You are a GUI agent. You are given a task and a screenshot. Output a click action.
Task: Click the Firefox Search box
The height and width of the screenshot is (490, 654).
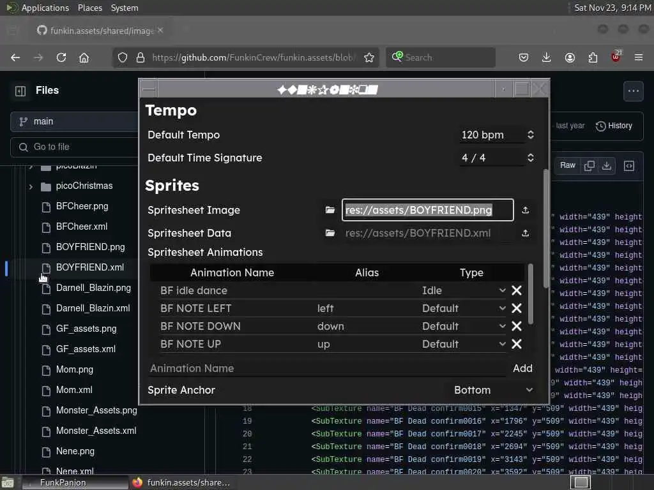point(441,57)
